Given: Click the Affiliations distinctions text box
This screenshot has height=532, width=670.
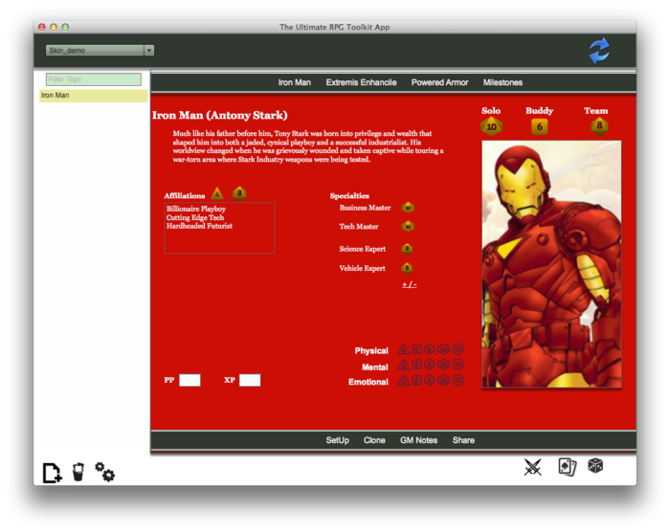Looking at the screenshot, I should coord(219,228).
